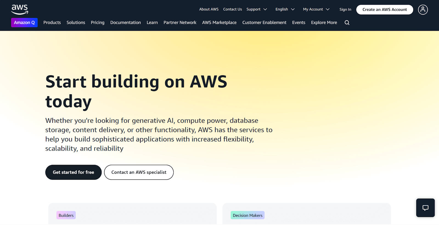Open the chat support widget icon
The width and height of the screenshot is (439, 225).
425,208
